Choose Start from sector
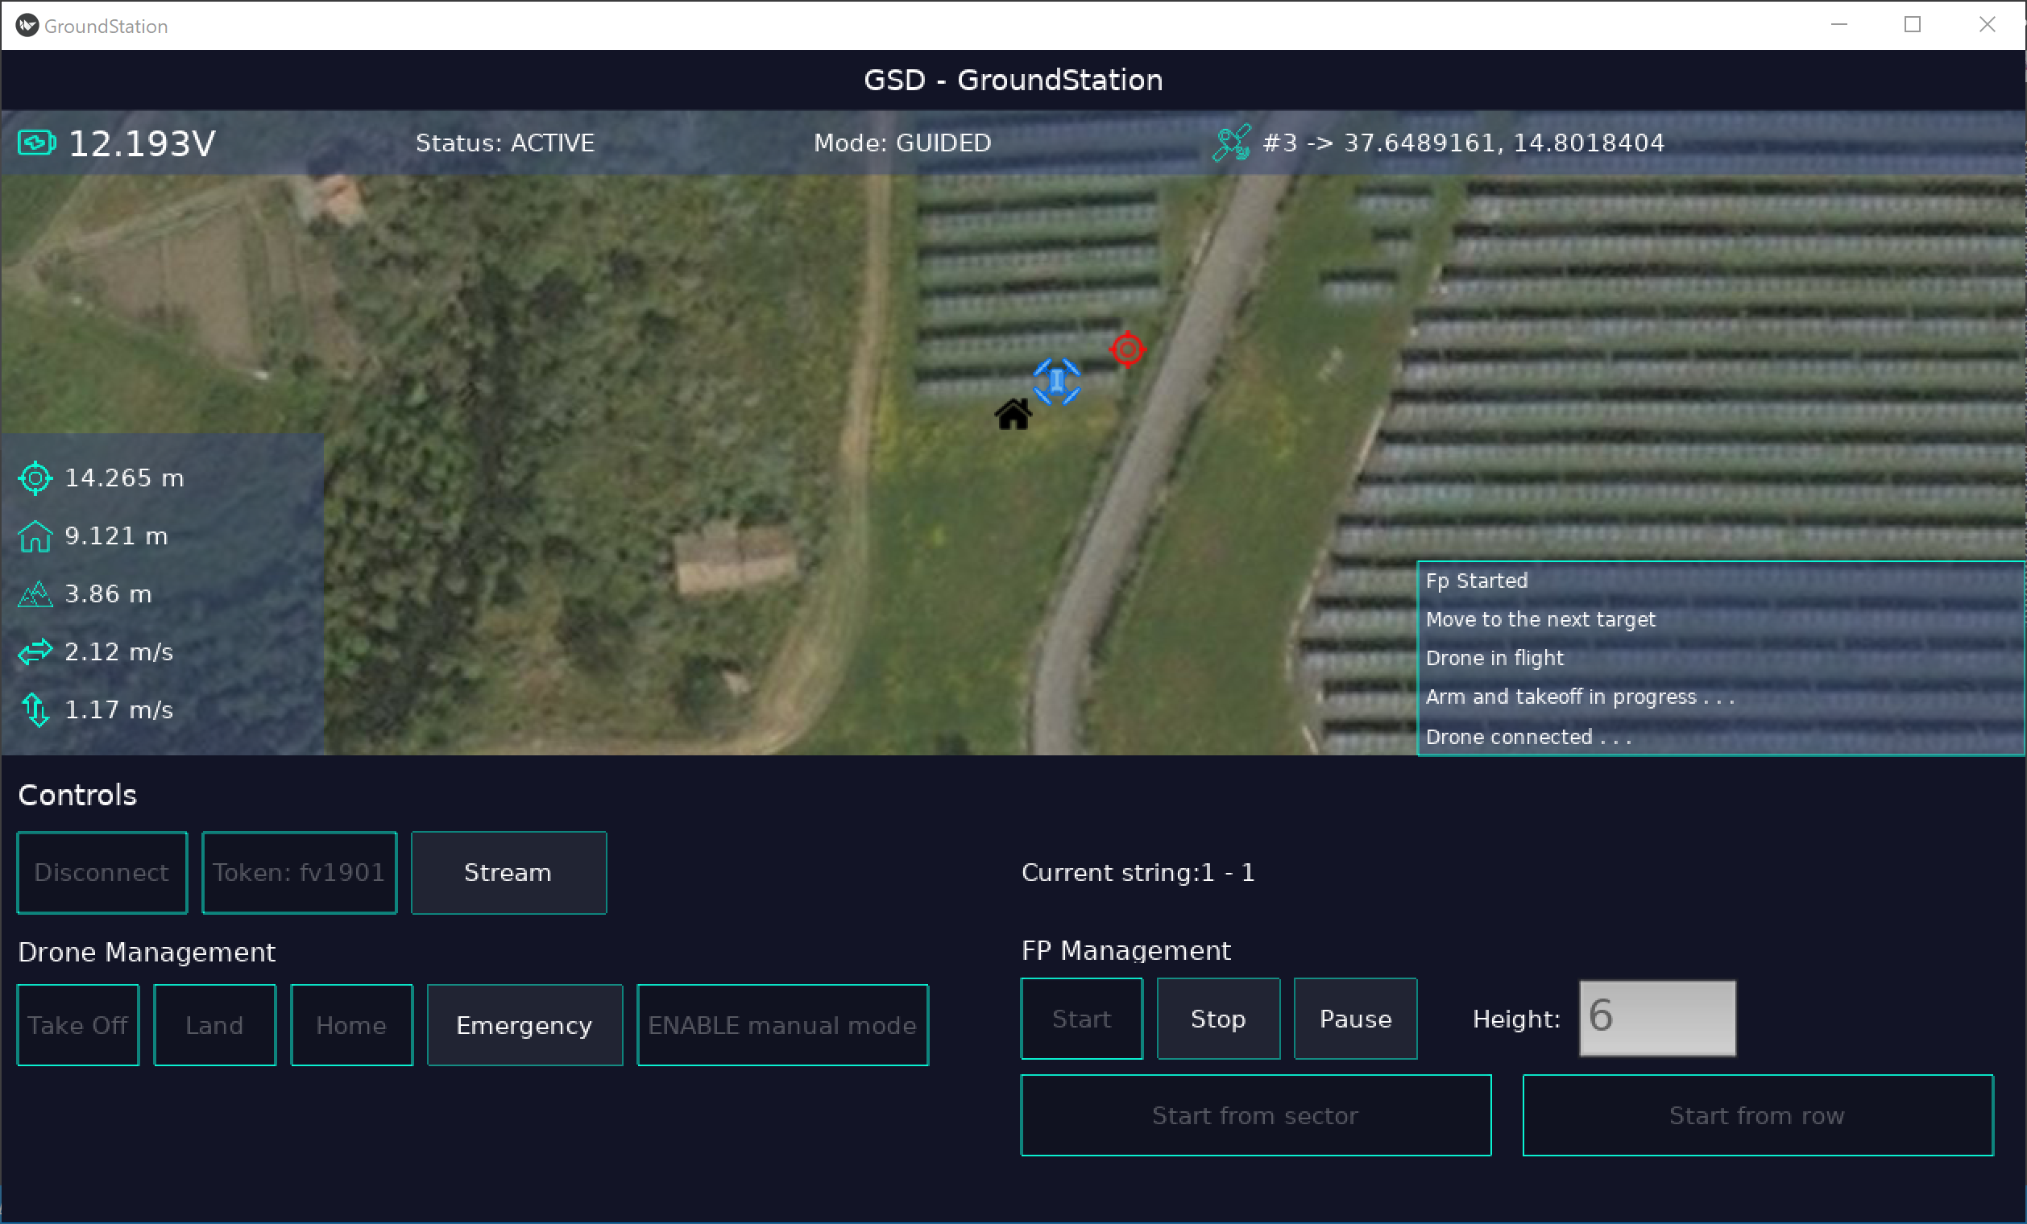Image resolution: width=2027 pixels, height=1224 pixels. 1255,1115
